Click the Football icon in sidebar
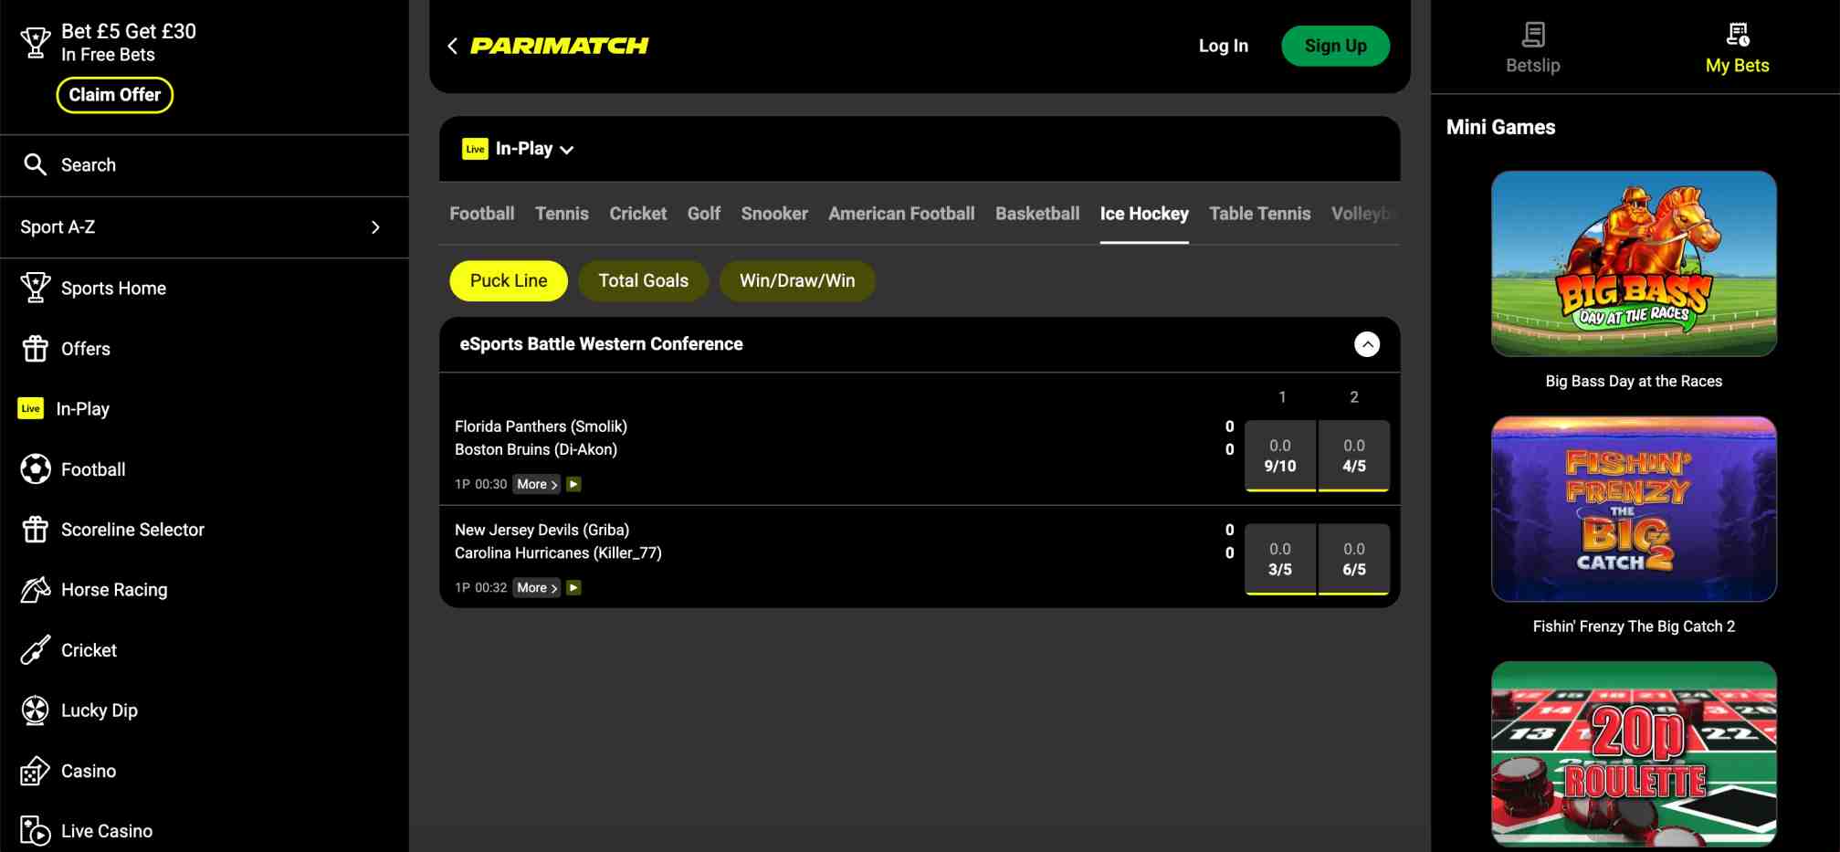This screenshot has height=852, width=1840. (x=35, y=468)
